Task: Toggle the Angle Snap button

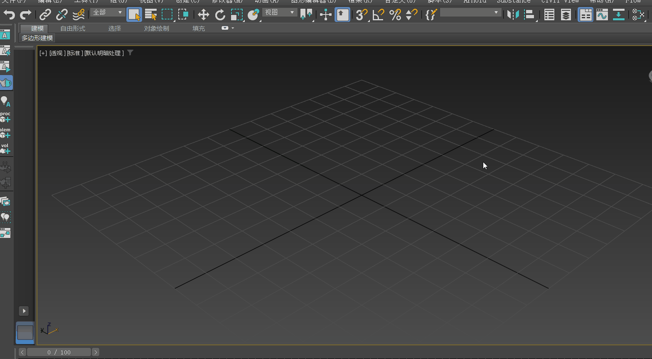Action: point(378,15)
